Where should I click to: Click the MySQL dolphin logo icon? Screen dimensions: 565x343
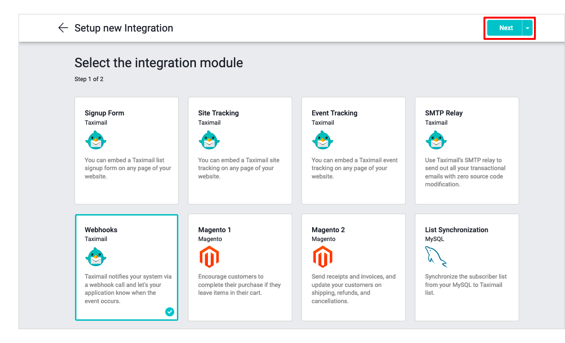click(436, 257)
